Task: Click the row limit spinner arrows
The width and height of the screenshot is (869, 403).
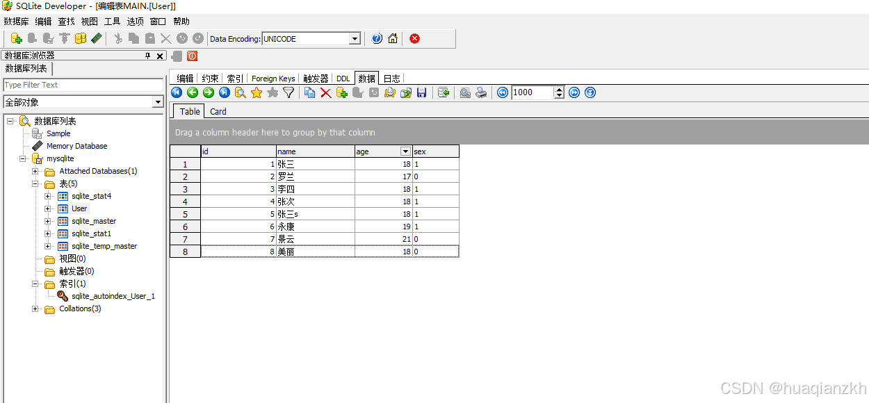Action: pyautogui.click(x=560, y=92)
